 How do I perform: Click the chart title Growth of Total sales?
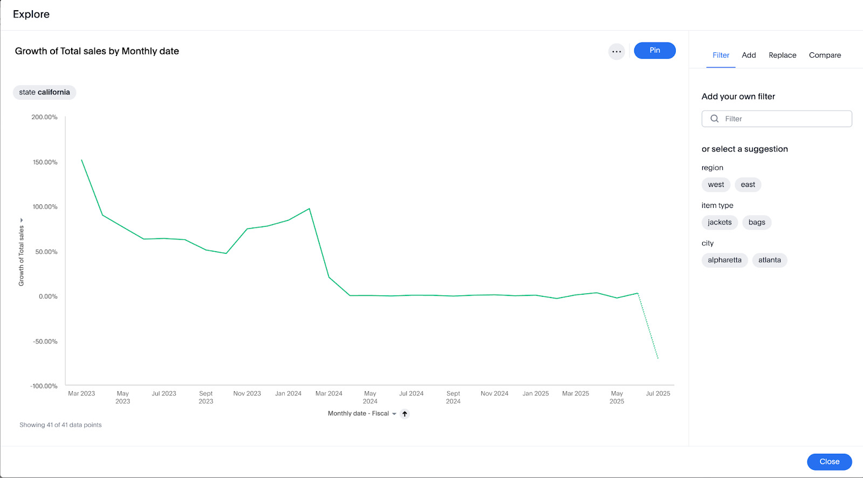(x=97, y=51)
